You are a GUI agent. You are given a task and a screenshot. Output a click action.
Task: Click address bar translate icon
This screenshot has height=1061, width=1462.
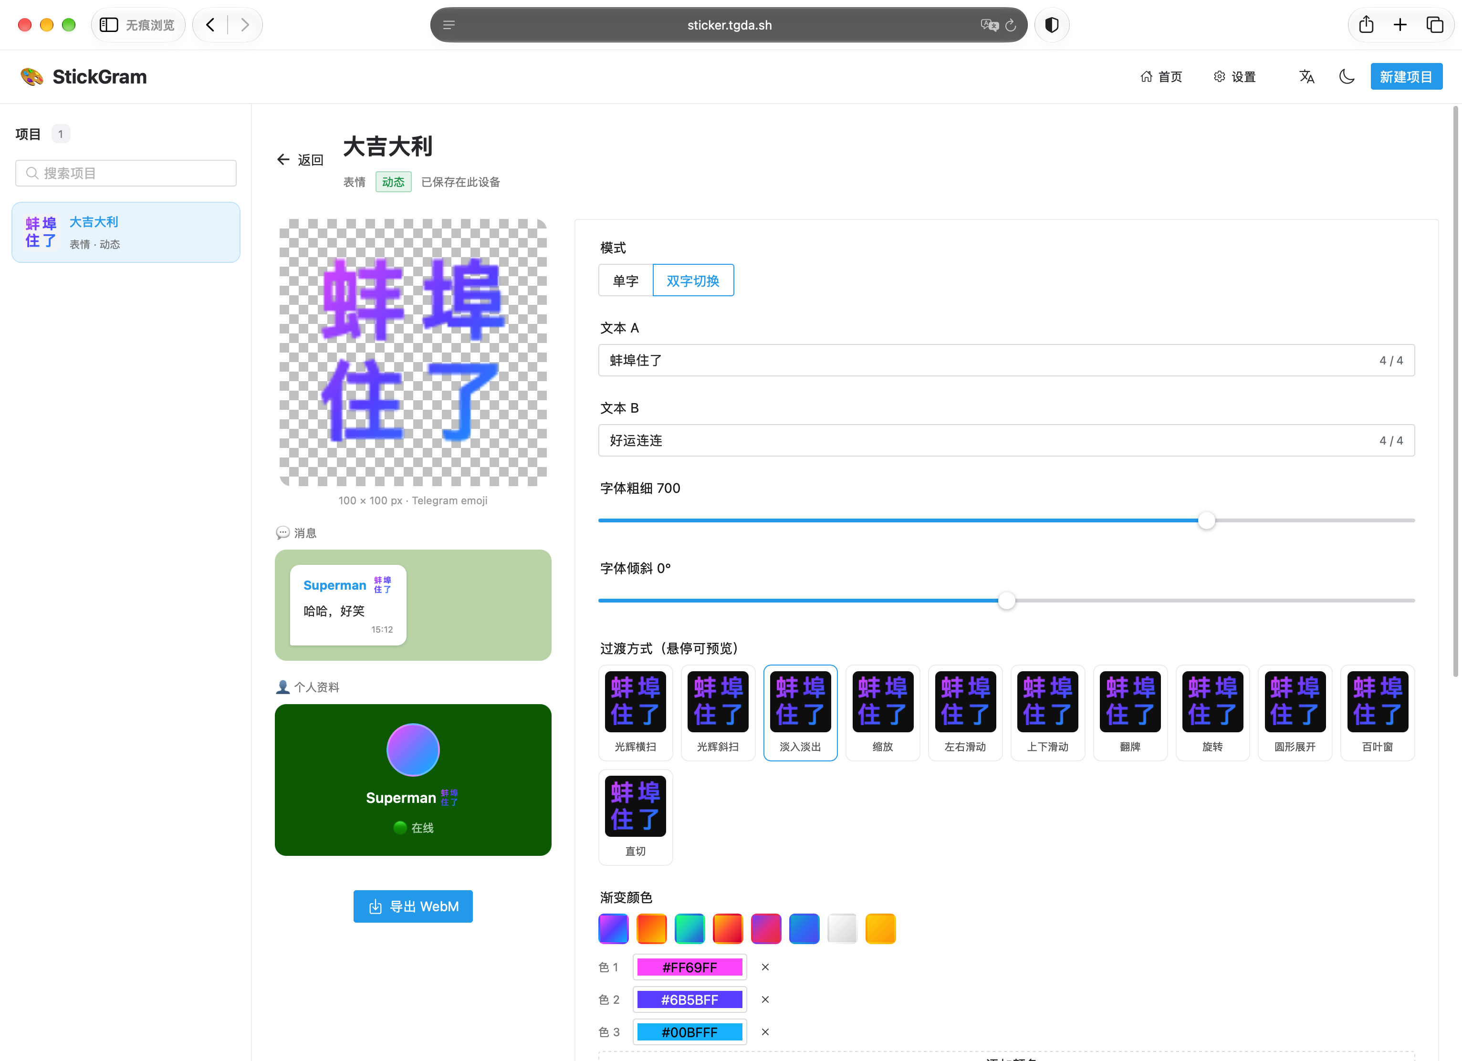[x=989, y=25]
